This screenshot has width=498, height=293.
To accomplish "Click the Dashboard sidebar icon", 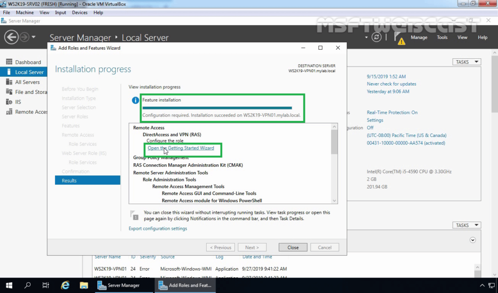I will coord(9,62).
